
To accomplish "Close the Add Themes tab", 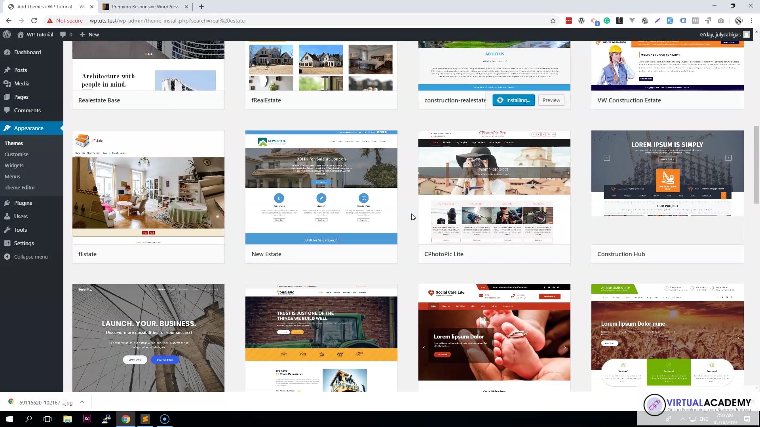I will (92, 7).
